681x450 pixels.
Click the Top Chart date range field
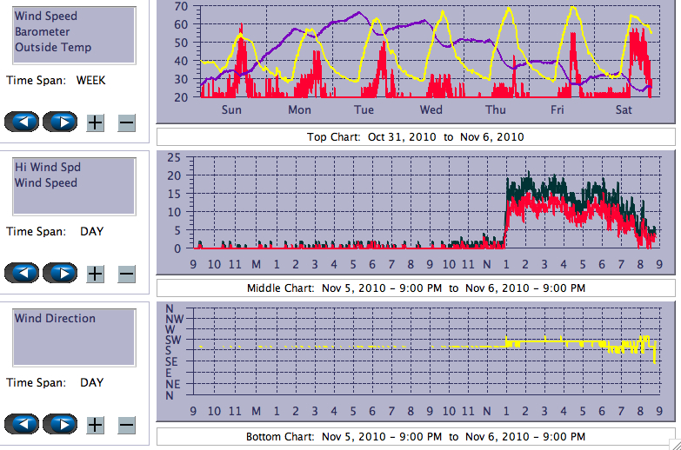[x=416, y=137]
